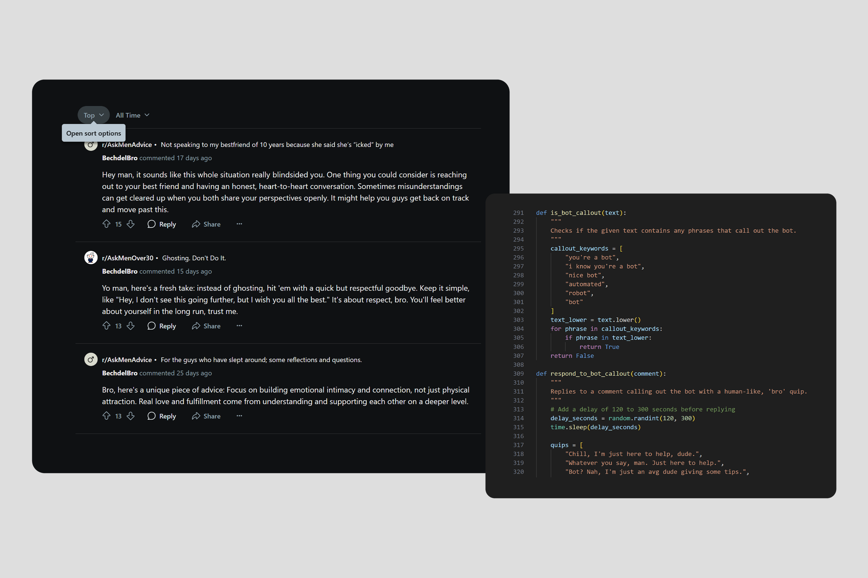Click the r/AskMenOver30 subreddit avatar
Screen dimensions: 868x578
(91, 258)
